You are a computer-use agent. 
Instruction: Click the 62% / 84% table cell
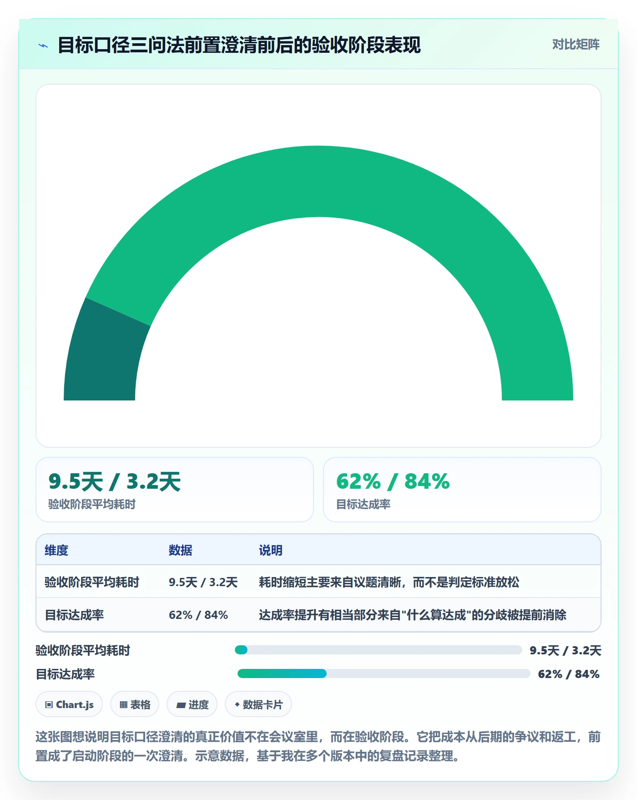[198, 615]
